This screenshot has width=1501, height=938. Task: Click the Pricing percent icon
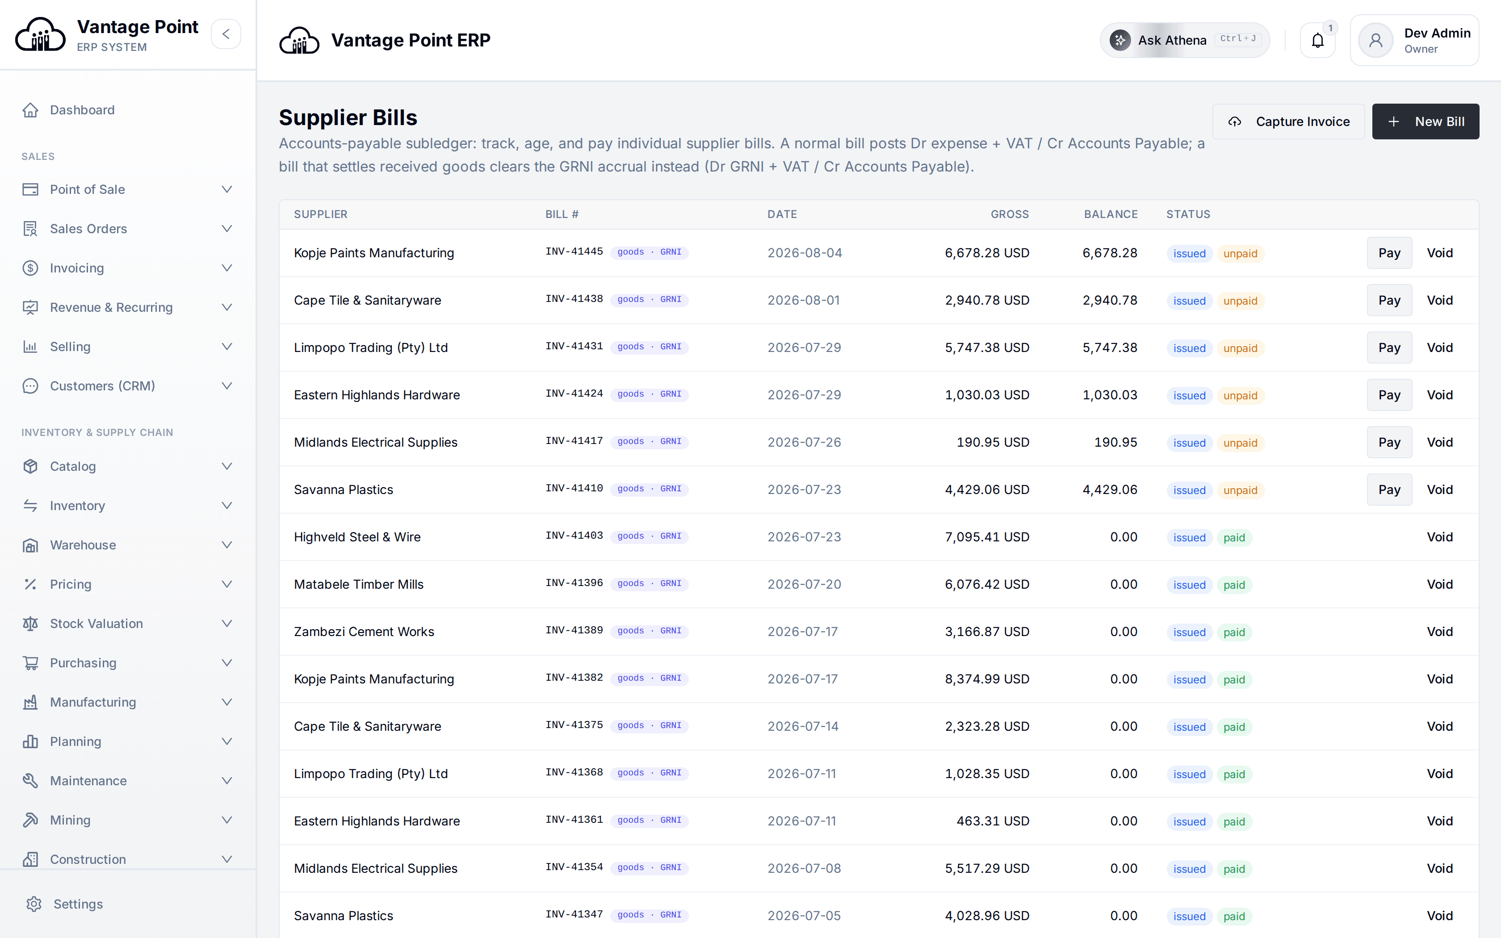30,584
